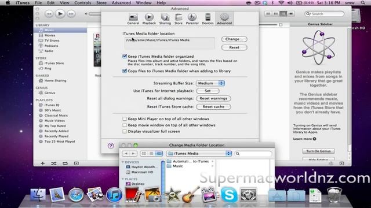
Task: Open the Advanced menu in menu bar
Action: (x=121, y=3)
